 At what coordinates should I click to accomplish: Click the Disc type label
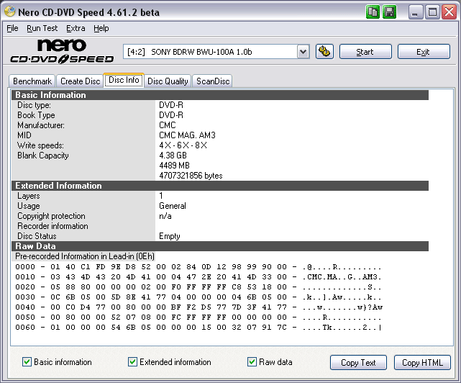[34, 105]
